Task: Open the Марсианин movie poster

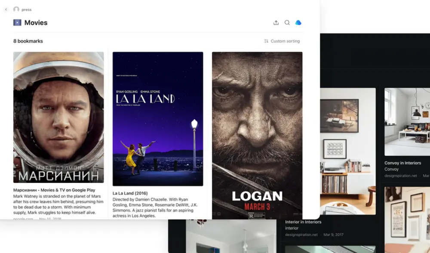Action: 58,117
